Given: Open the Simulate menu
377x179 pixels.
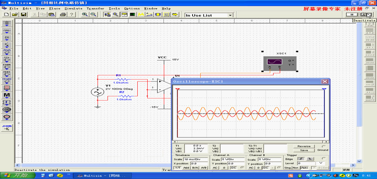Looking at the screenshot, I should (73, 9).
